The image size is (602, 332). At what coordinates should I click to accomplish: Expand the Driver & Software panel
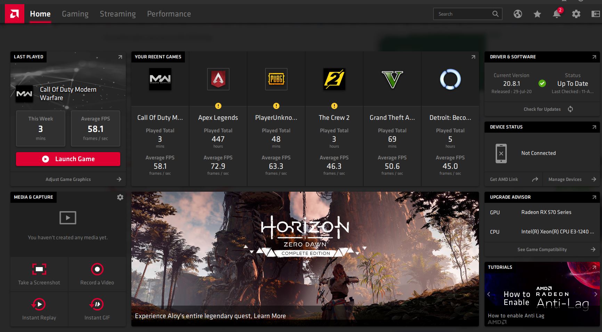point(594,57)
